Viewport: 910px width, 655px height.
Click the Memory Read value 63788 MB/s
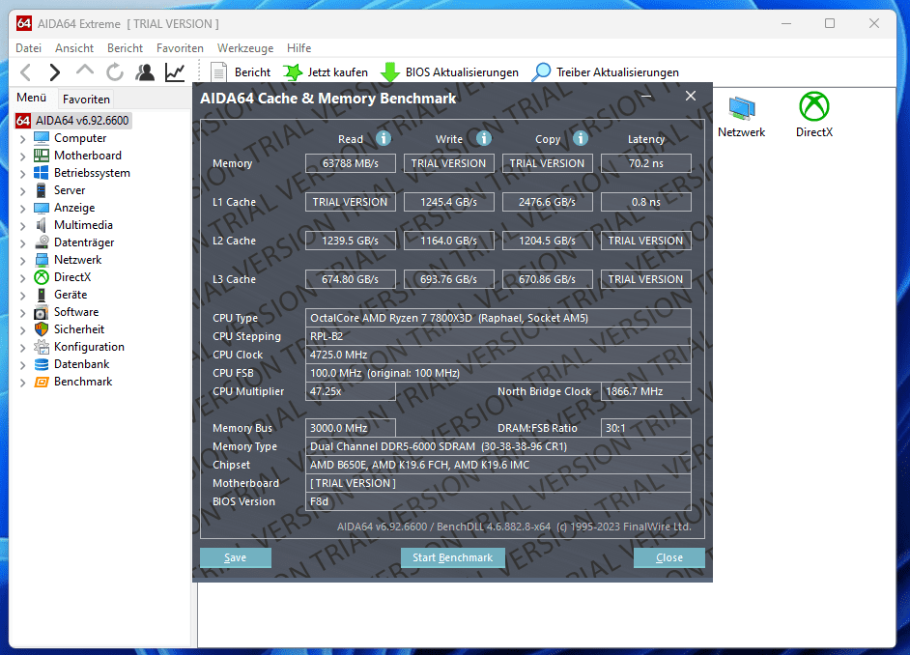(351, 163)
